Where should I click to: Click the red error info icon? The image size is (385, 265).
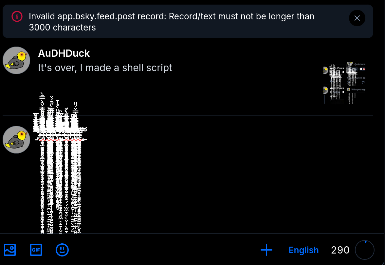(17, 16)
